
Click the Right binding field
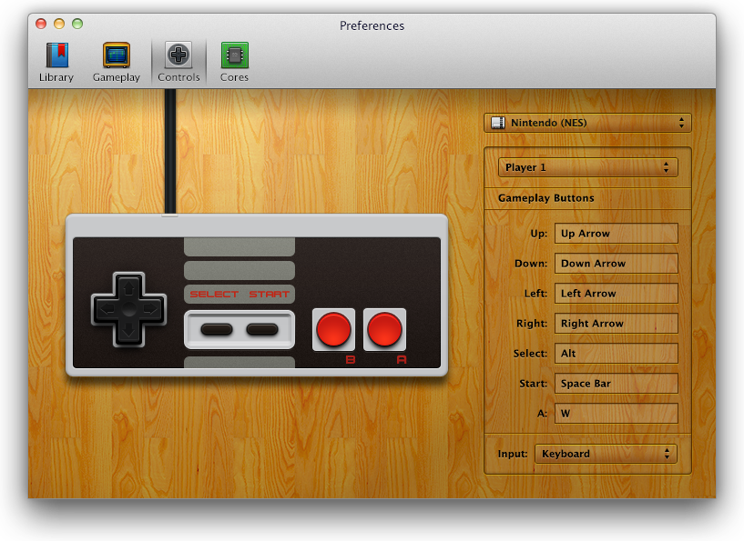click(x=616, y=323)
